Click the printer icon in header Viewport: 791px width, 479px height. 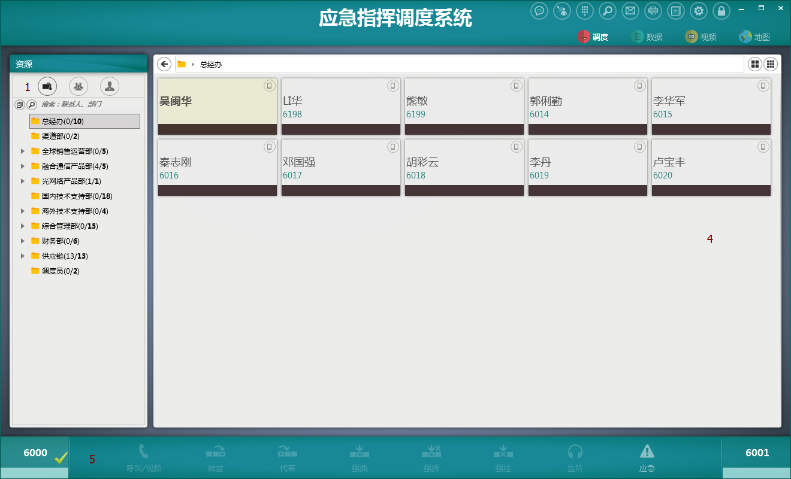coord(653,11)
